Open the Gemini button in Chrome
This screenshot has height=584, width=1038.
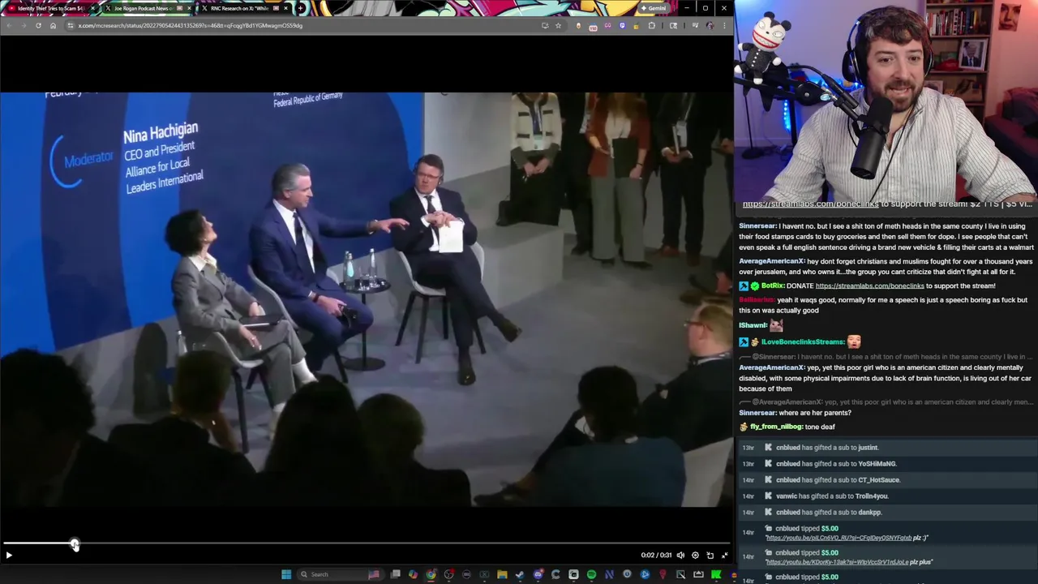coord(653,8)
